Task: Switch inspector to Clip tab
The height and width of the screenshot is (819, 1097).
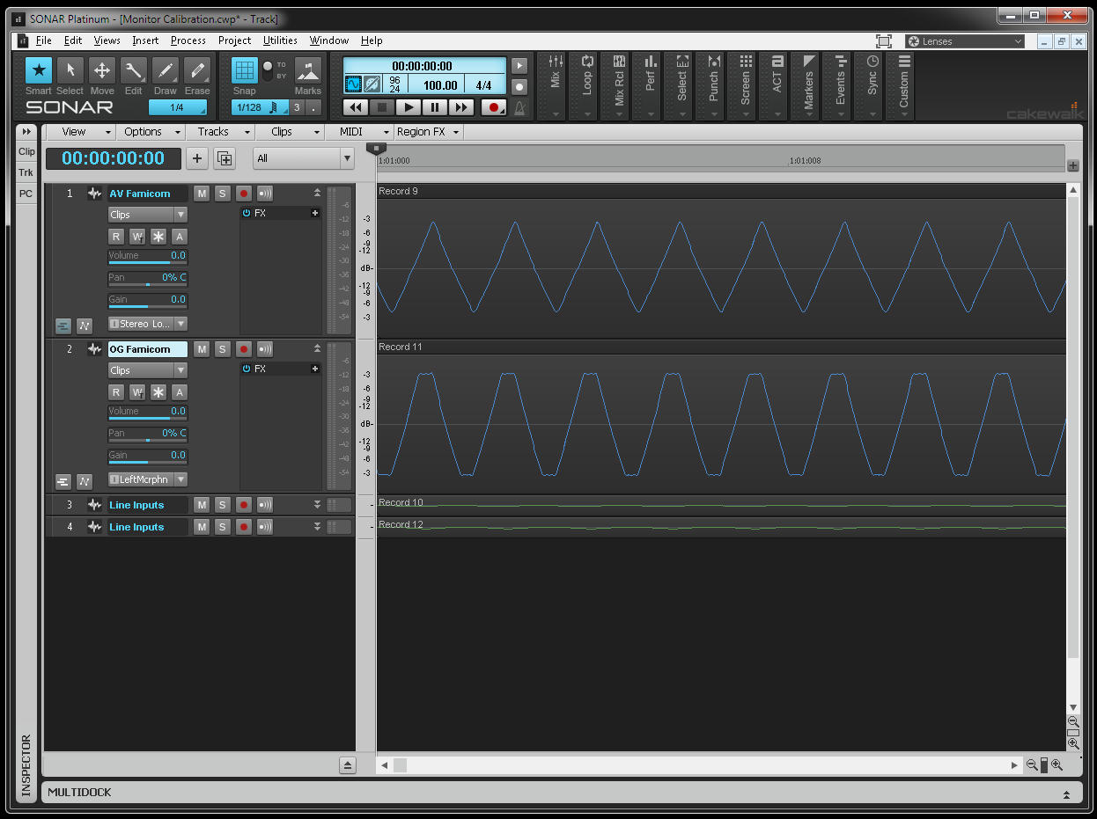Action: [26, 152]
